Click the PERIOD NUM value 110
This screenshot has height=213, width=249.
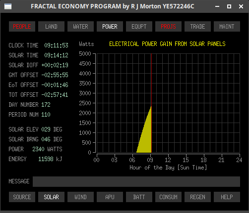point(46,115)
